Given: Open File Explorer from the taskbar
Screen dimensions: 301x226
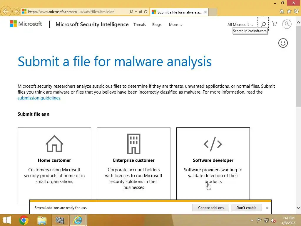Looking at the screenshot, I should pyautogui.click(x=42, y=220).
